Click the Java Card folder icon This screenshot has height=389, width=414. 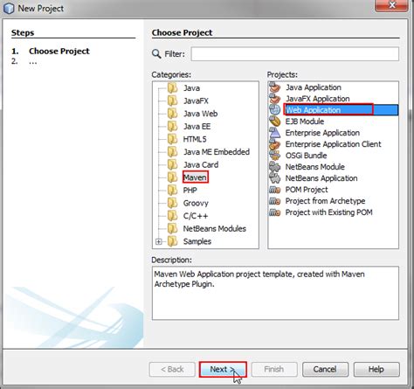[173, 164]
